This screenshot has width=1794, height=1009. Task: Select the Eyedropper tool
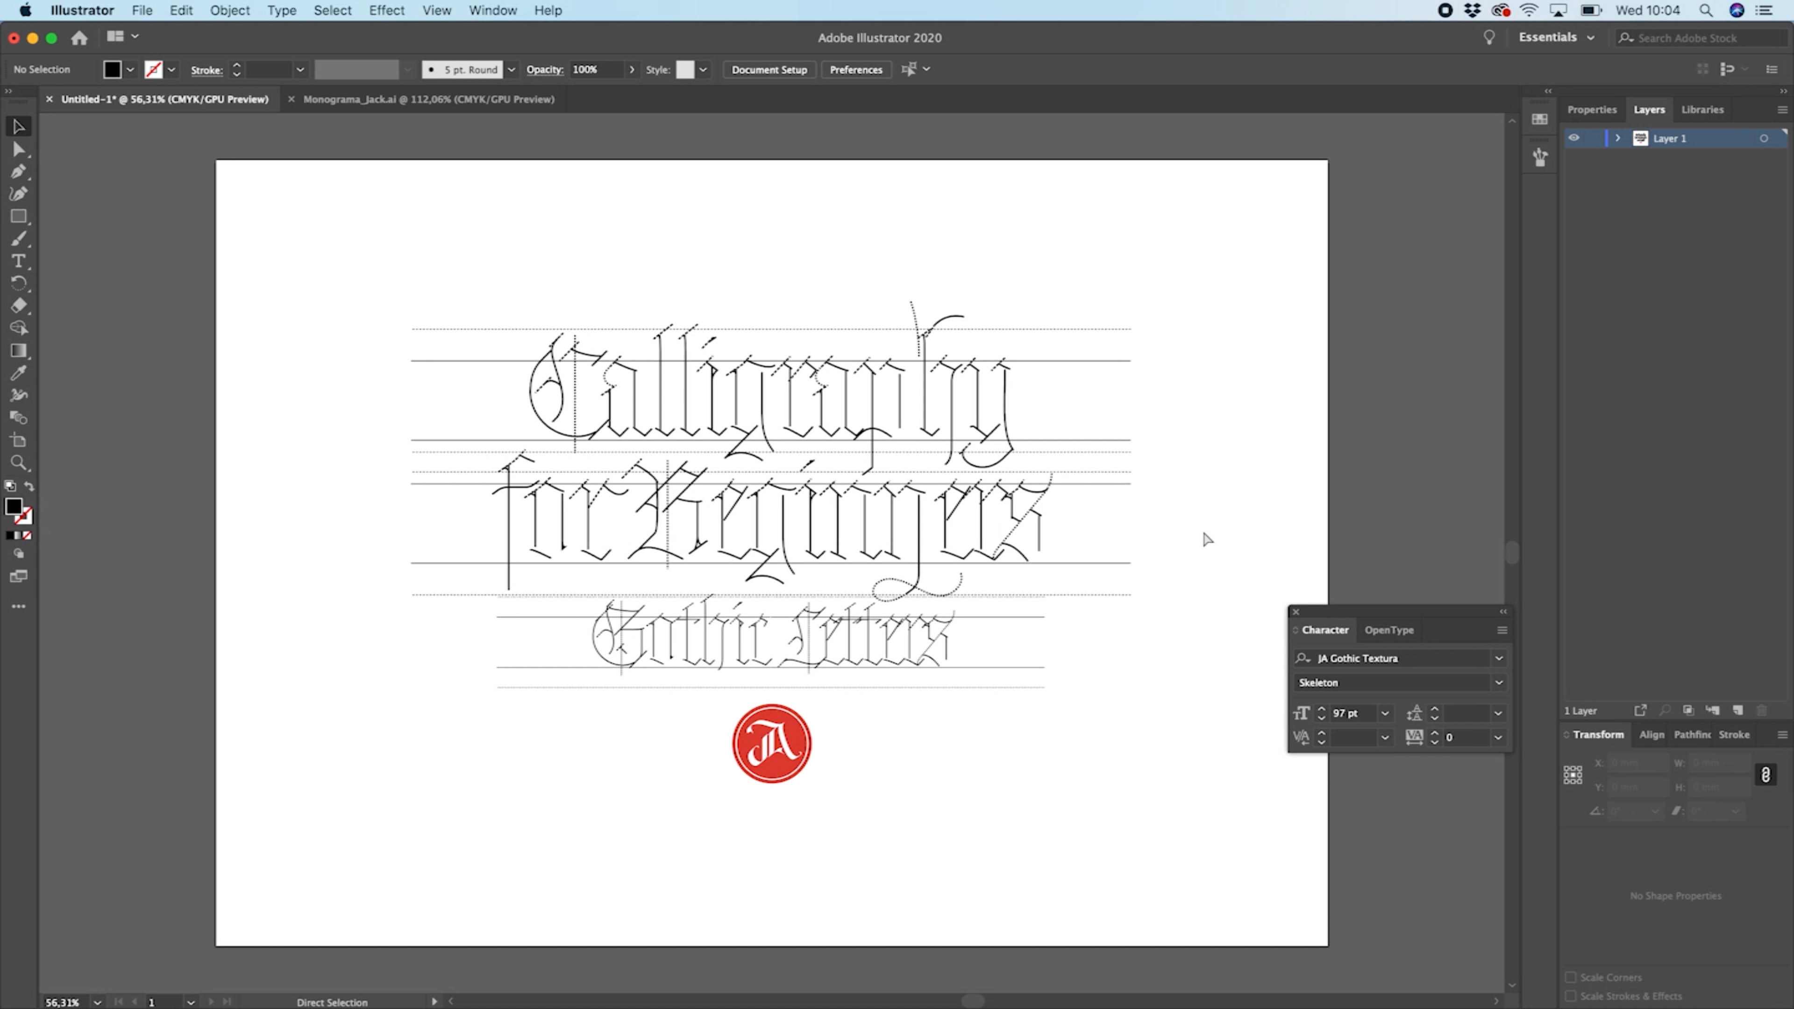click(x=19, y=373)
